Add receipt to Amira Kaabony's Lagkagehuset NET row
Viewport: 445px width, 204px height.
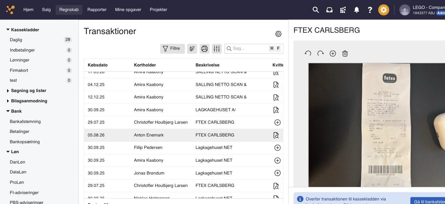[x=278, y=160]
